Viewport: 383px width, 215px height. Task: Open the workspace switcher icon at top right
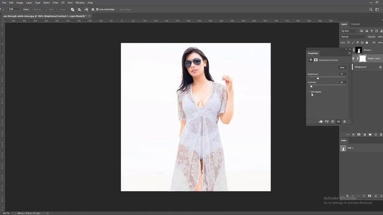click(x=378, y=10)
